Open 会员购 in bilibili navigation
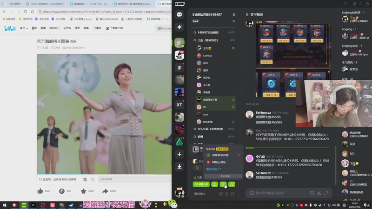The height and width of the screenshot is (209, 372). (x=67, y=28)
